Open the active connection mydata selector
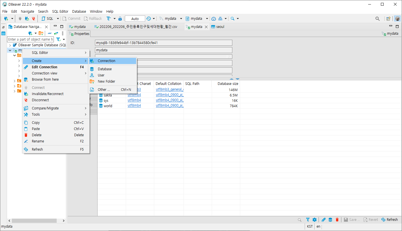 point(171,19)
